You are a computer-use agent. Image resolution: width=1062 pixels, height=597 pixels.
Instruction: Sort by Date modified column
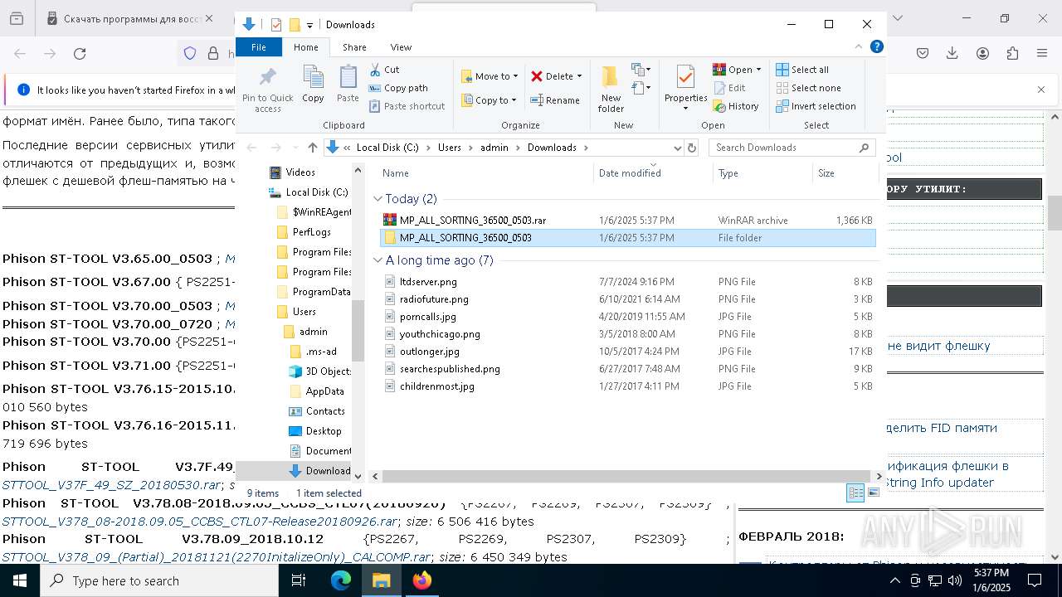[x=654, y=173]
